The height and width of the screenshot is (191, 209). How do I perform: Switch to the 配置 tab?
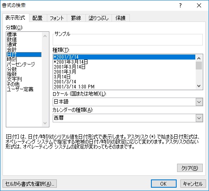[37, 18]
